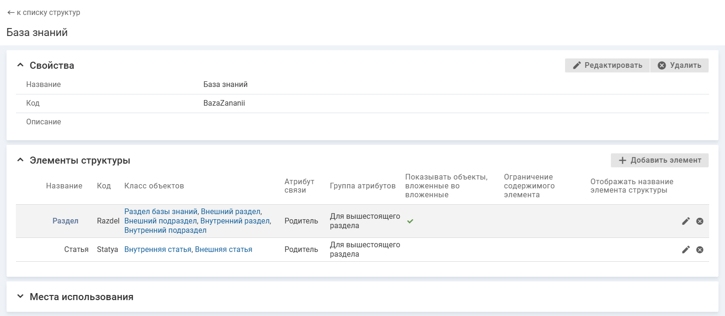Expand the Места использования section
This screenshot has width=725, height=316.
coord(20,296)
